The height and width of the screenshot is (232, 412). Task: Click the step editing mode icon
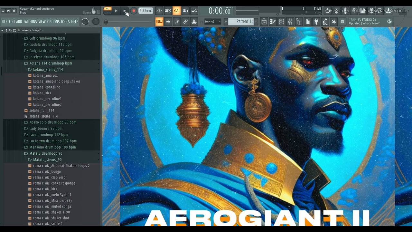click(177, 22)
